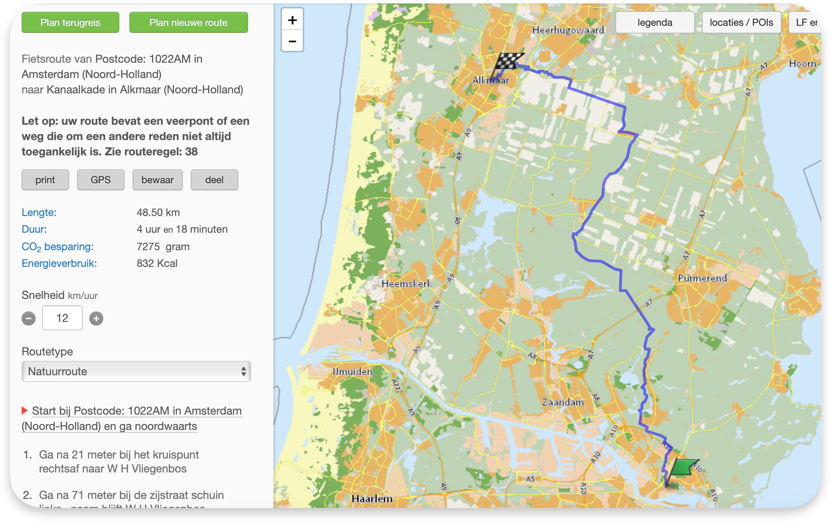Zoom in on the map

pyautogui.click(x=292, y=20)
